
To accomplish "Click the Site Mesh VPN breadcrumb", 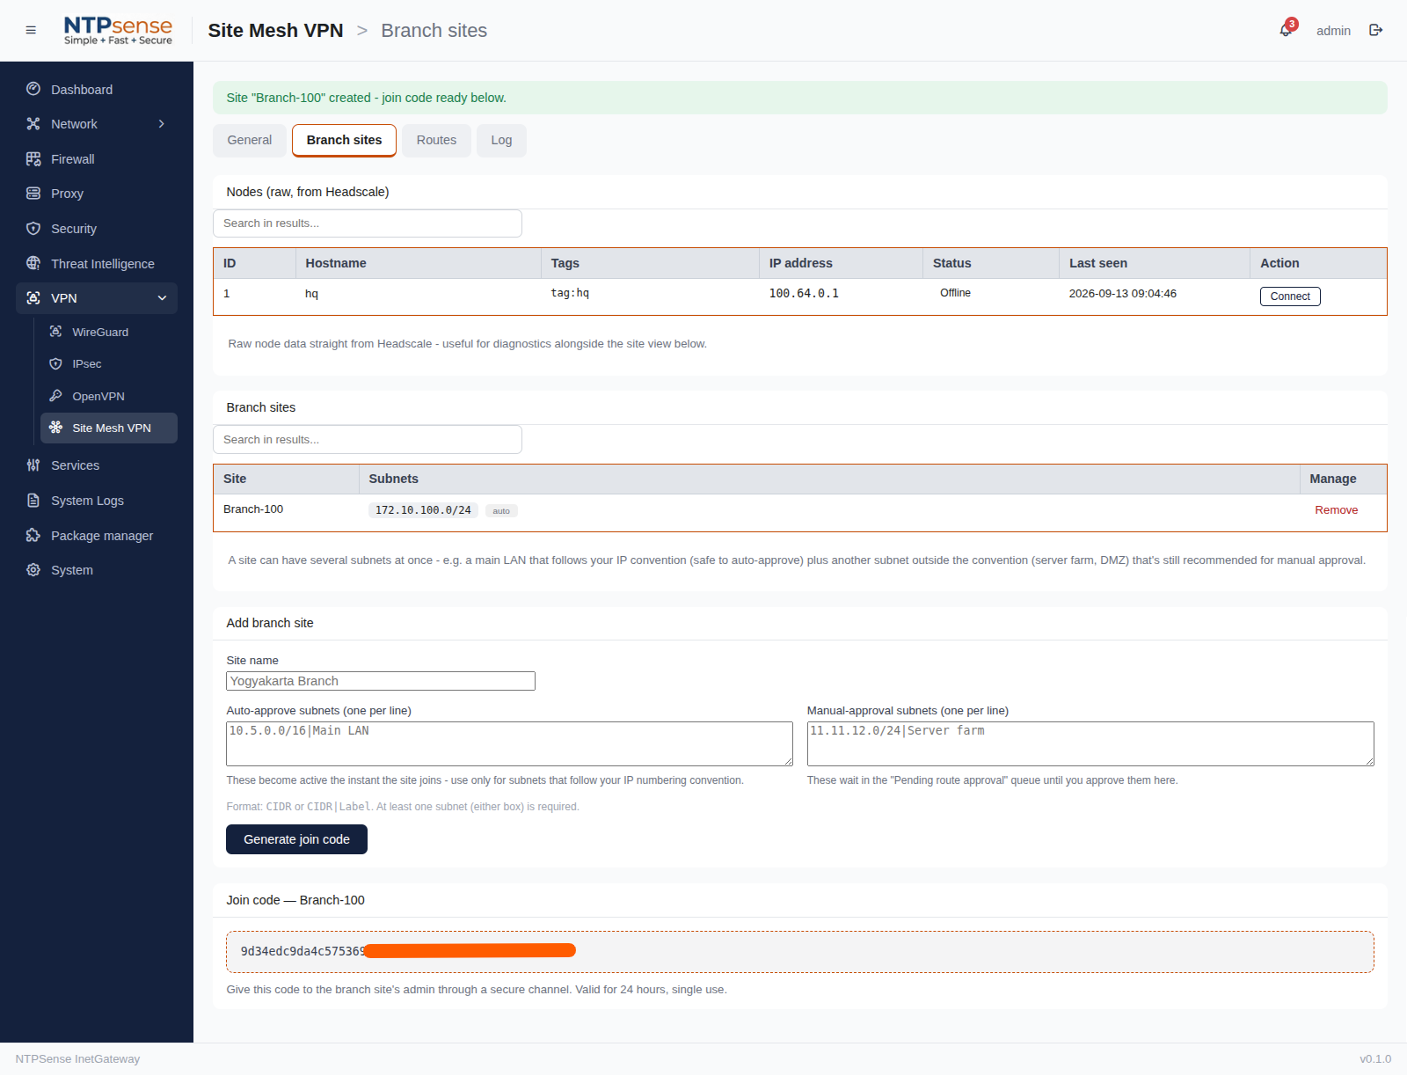I will (275, 31).
